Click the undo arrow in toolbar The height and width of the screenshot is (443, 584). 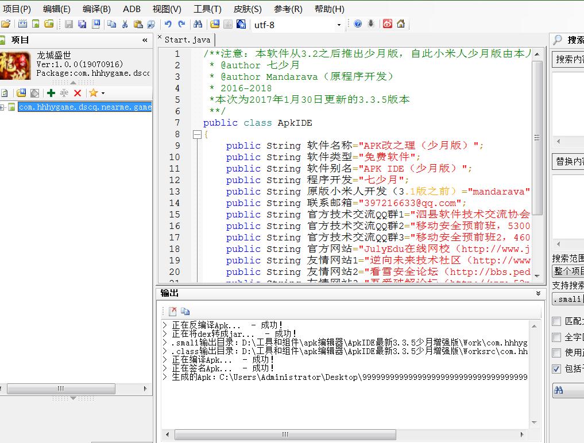click(168, 24)
